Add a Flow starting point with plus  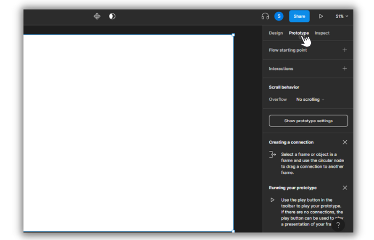(x=345, y=50)
